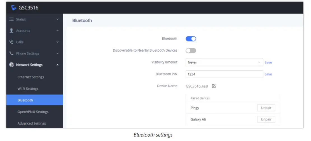Viewport: 311px width, 141px height.
Task: Click the Phone Settings handset icon
Action: [11, 53]
